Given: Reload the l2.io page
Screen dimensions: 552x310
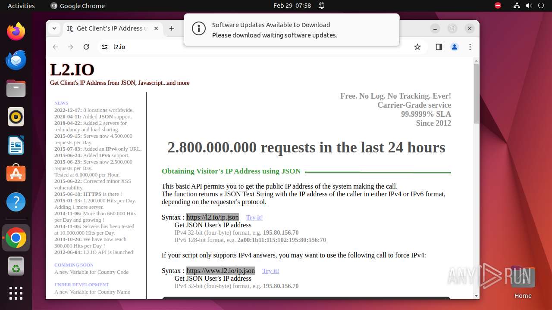Looking at the screenshot, I should point(86,47).
